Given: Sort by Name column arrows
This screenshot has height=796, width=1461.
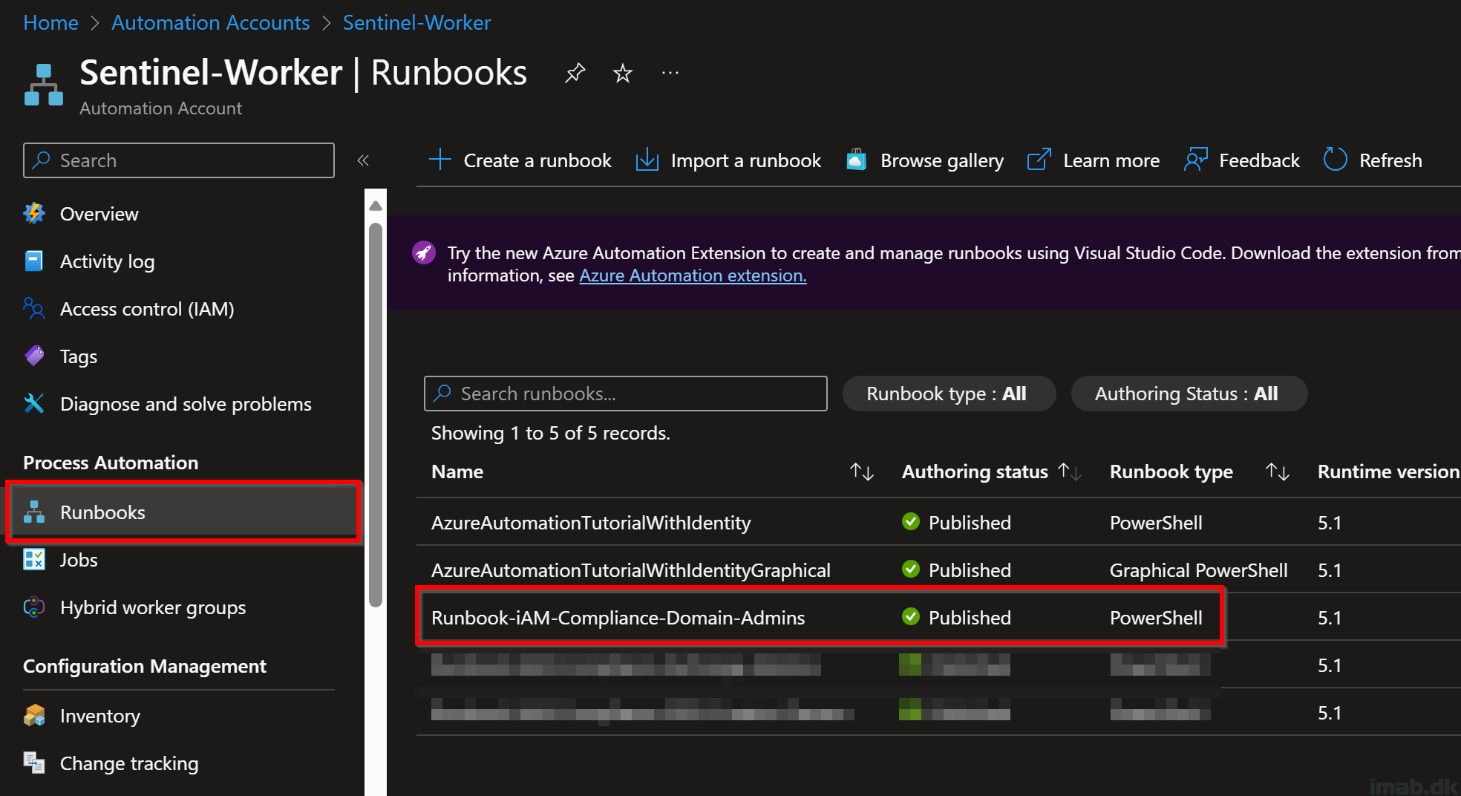Looking at the screenshot, I should click(x=862, y=472).
